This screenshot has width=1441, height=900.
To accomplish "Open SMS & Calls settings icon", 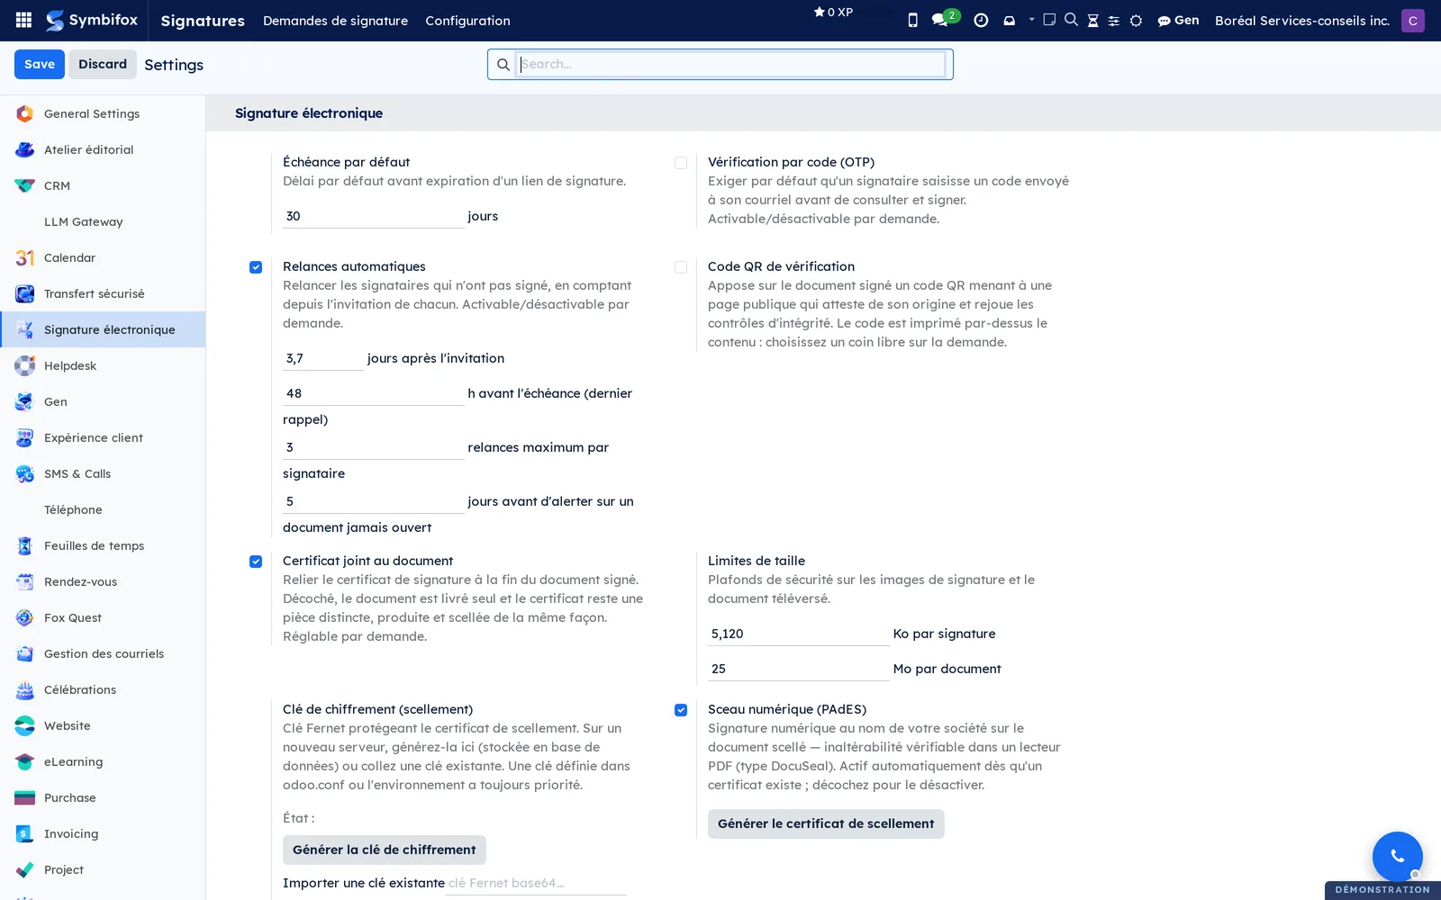I will click(25, 473).
